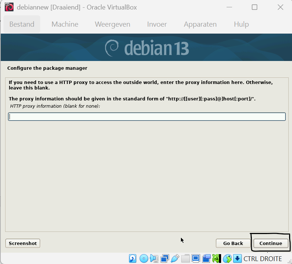Click the network adapters status icon
Viewport: 292px width, 264px height.
[x=164, y=259]
